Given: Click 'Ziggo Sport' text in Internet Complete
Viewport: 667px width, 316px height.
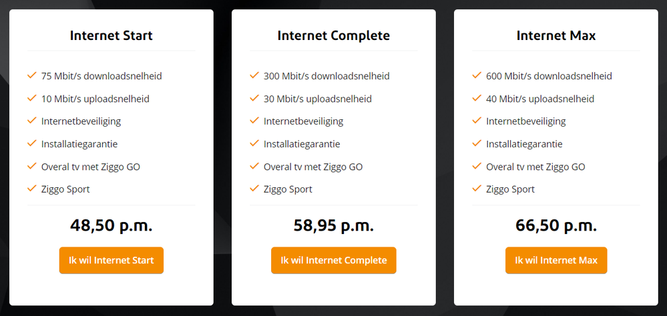Looking at the screenshot, I should [288, 189].
